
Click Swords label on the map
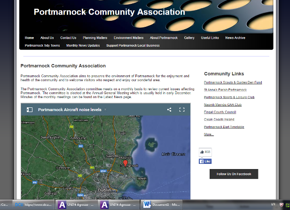coord(112,156)
